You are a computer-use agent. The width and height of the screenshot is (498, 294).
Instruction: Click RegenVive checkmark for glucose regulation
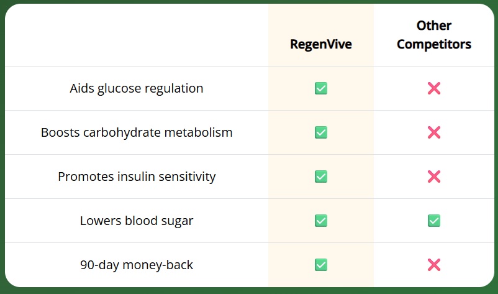[321, 88]
